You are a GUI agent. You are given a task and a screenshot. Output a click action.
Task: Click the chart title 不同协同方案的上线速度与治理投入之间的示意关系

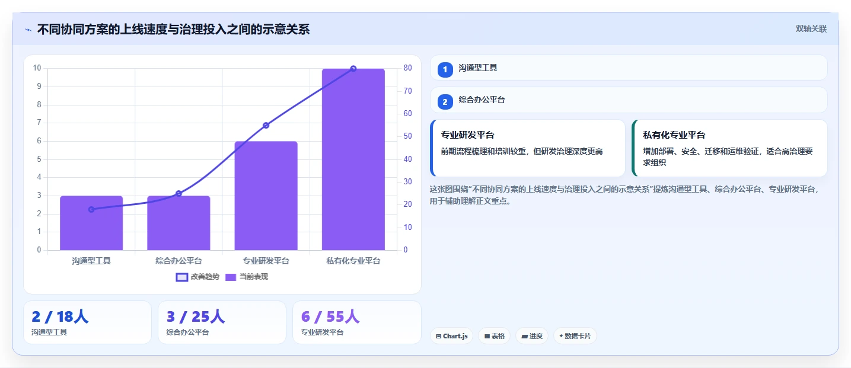pos(173,29)
